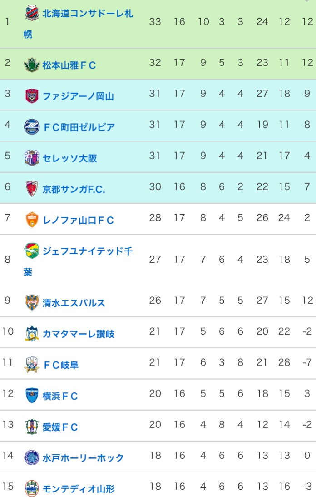Click the Fagiano Okayama team crest
This screenshot has width=316, height=497.
tap(32, 96)
